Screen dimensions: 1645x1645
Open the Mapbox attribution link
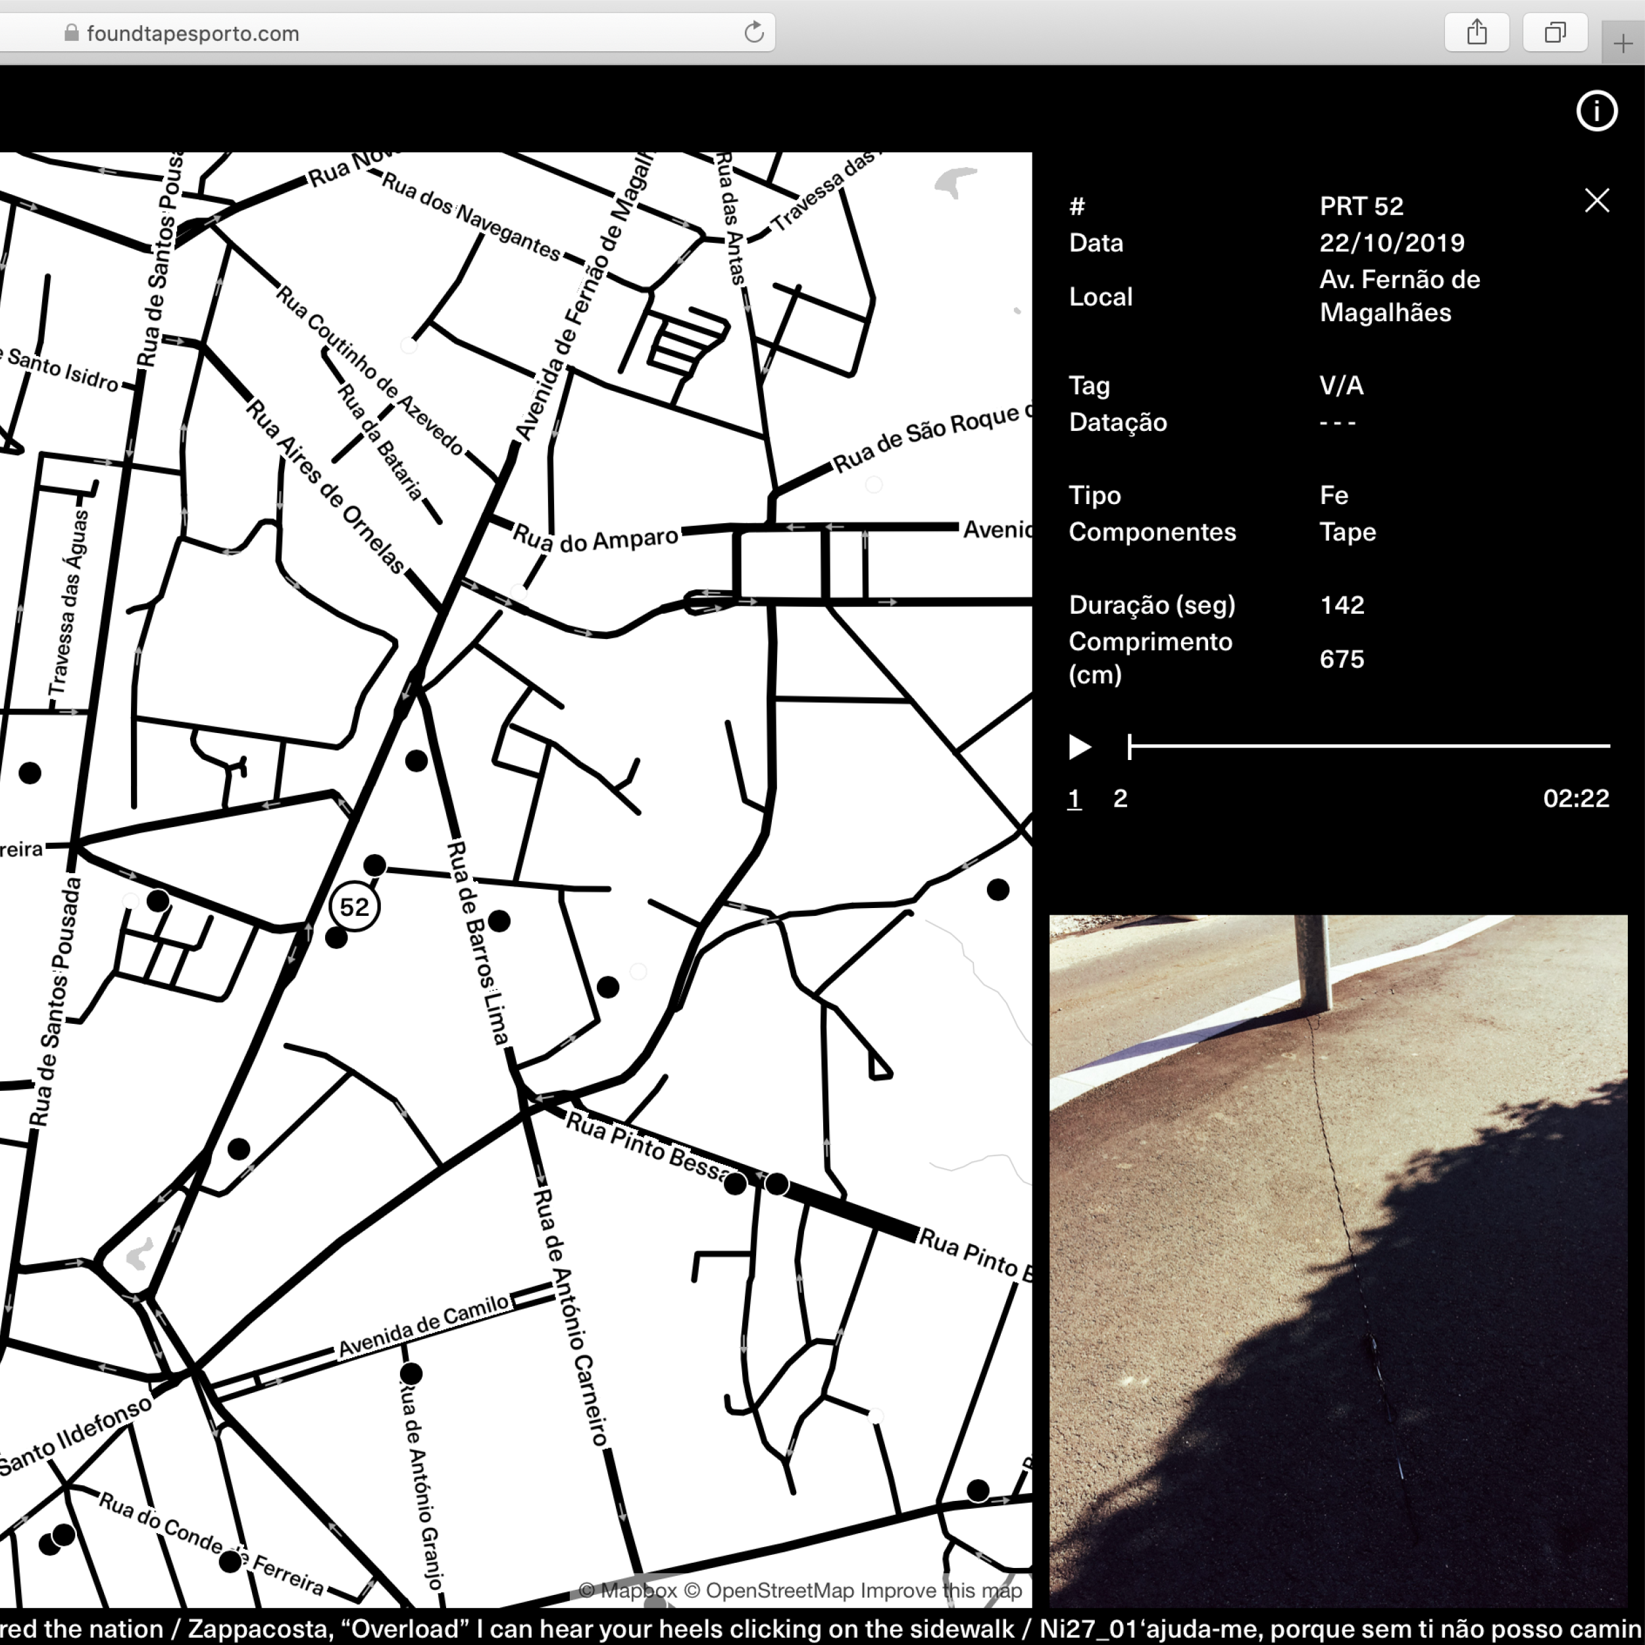point(628,1590)
